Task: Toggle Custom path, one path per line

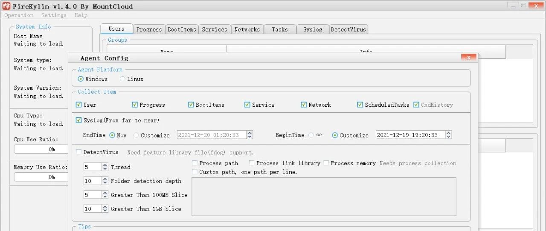Action: click(x=195, y=172)
